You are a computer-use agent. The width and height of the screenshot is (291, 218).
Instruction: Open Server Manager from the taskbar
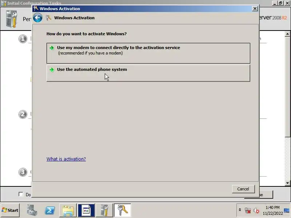[x=32, y=210]
